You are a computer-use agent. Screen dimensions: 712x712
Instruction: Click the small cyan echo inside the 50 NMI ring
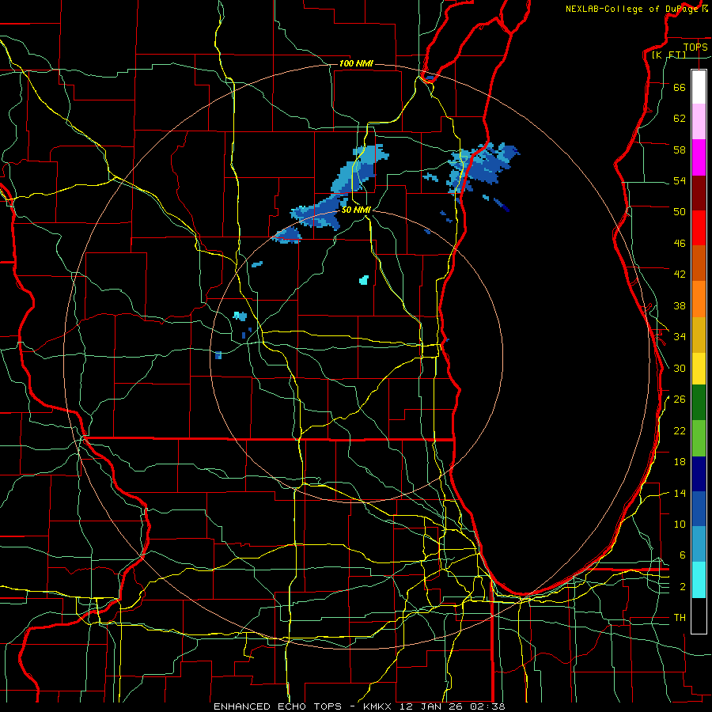(364, 280)
